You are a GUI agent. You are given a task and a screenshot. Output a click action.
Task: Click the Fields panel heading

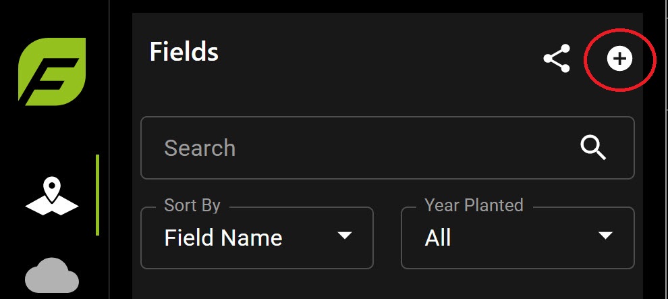pos(184,51)
